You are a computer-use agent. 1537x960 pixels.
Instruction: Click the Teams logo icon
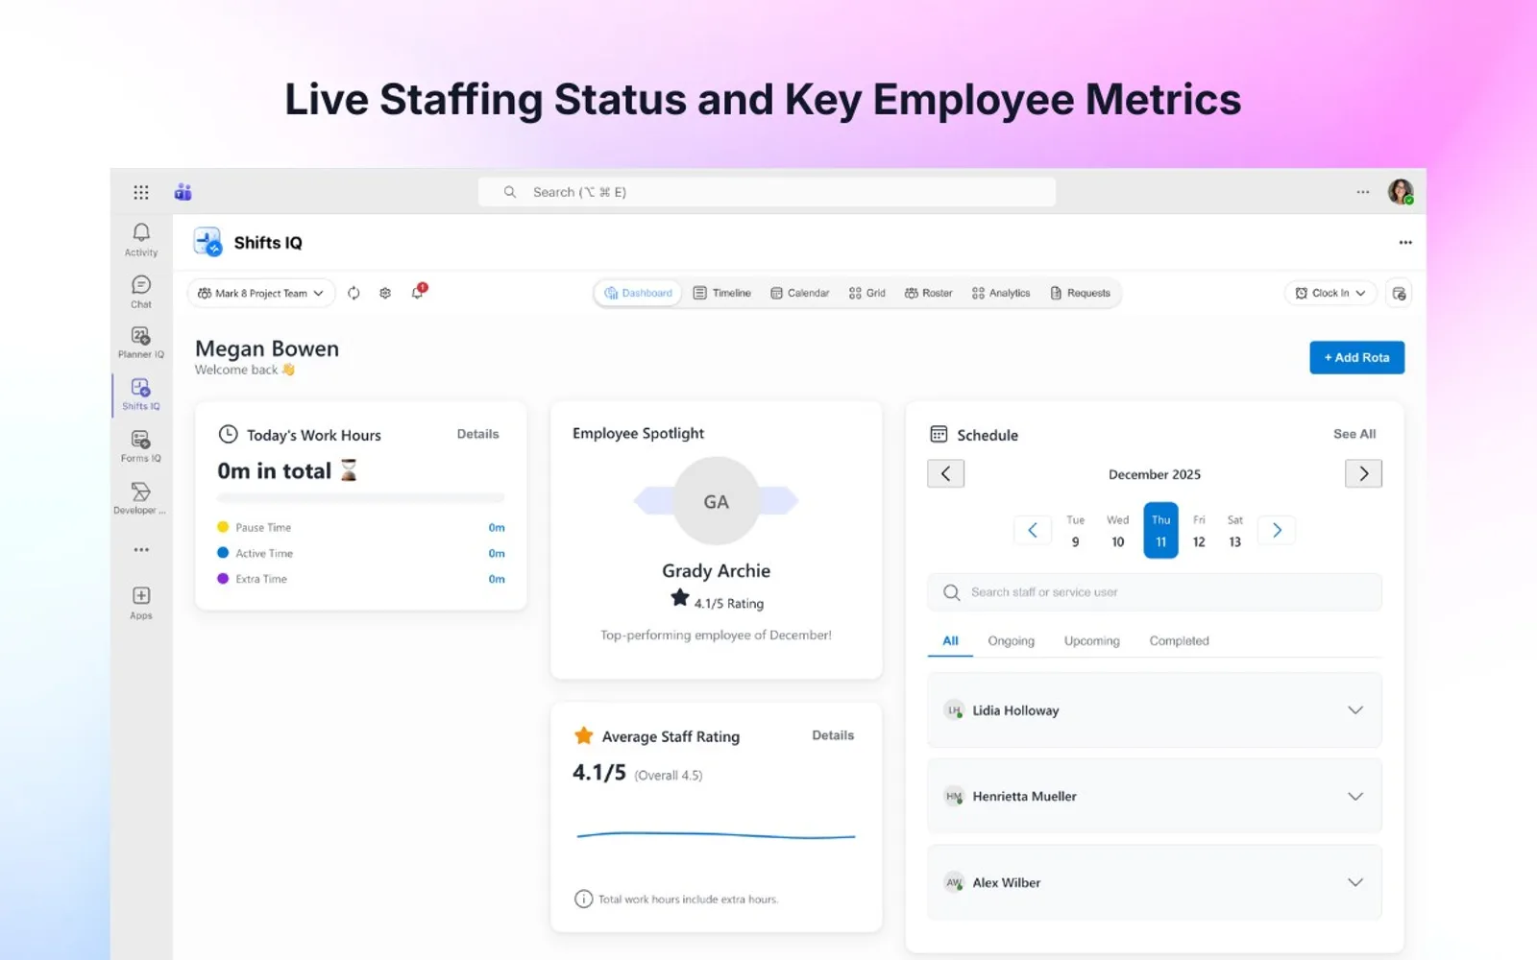[x=183, y=192]
